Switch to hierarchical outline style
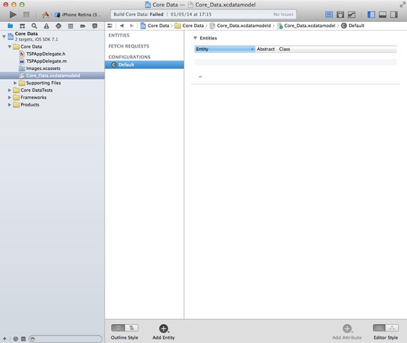Image resolution: width=407 pixels, height=343 pixels. click(x=132, y=328)
